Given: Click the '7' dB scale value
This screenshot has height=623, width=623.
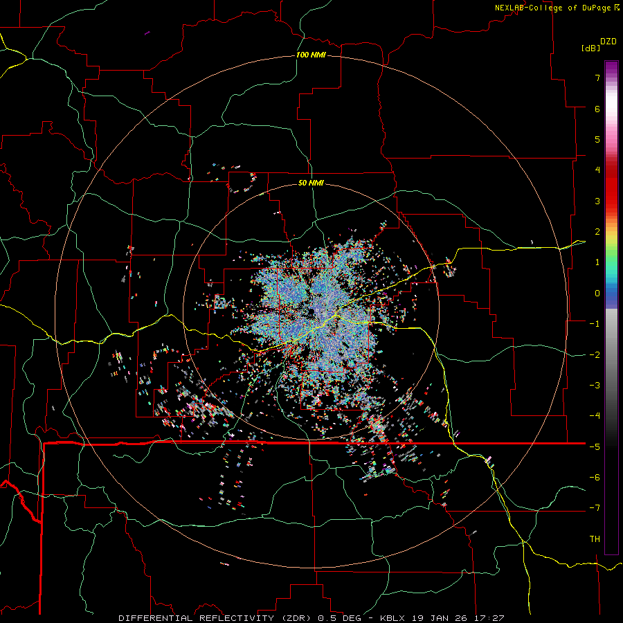Looking at the screenshot, I should [x=597, y=78].
